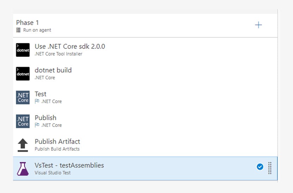
Task: Grab the dotted drag handle on VsTest row
Action: [x=270, y=168]
